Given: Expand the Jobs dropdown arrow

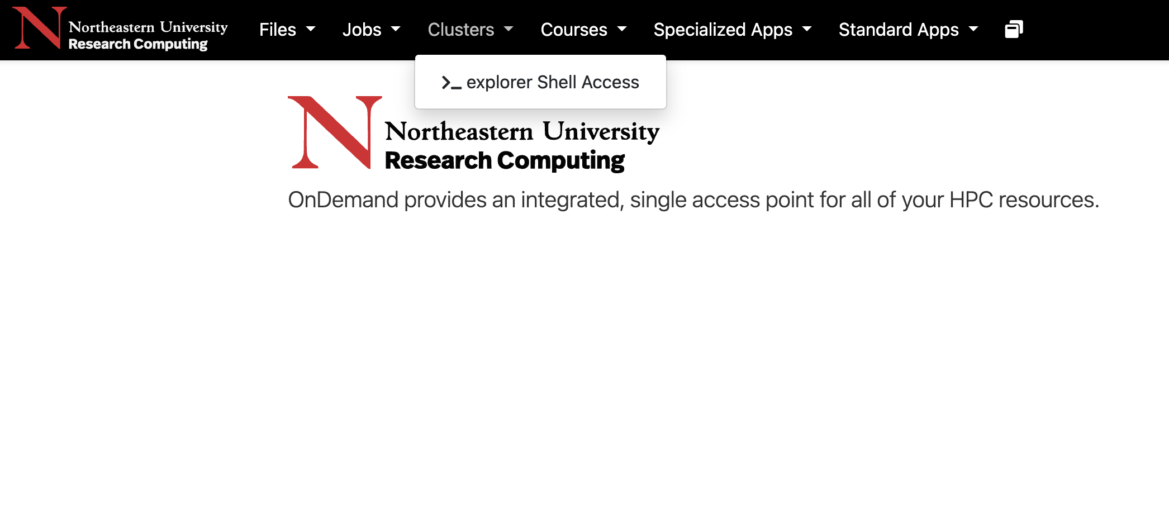Looking at the screenshot, I should 396,29.
